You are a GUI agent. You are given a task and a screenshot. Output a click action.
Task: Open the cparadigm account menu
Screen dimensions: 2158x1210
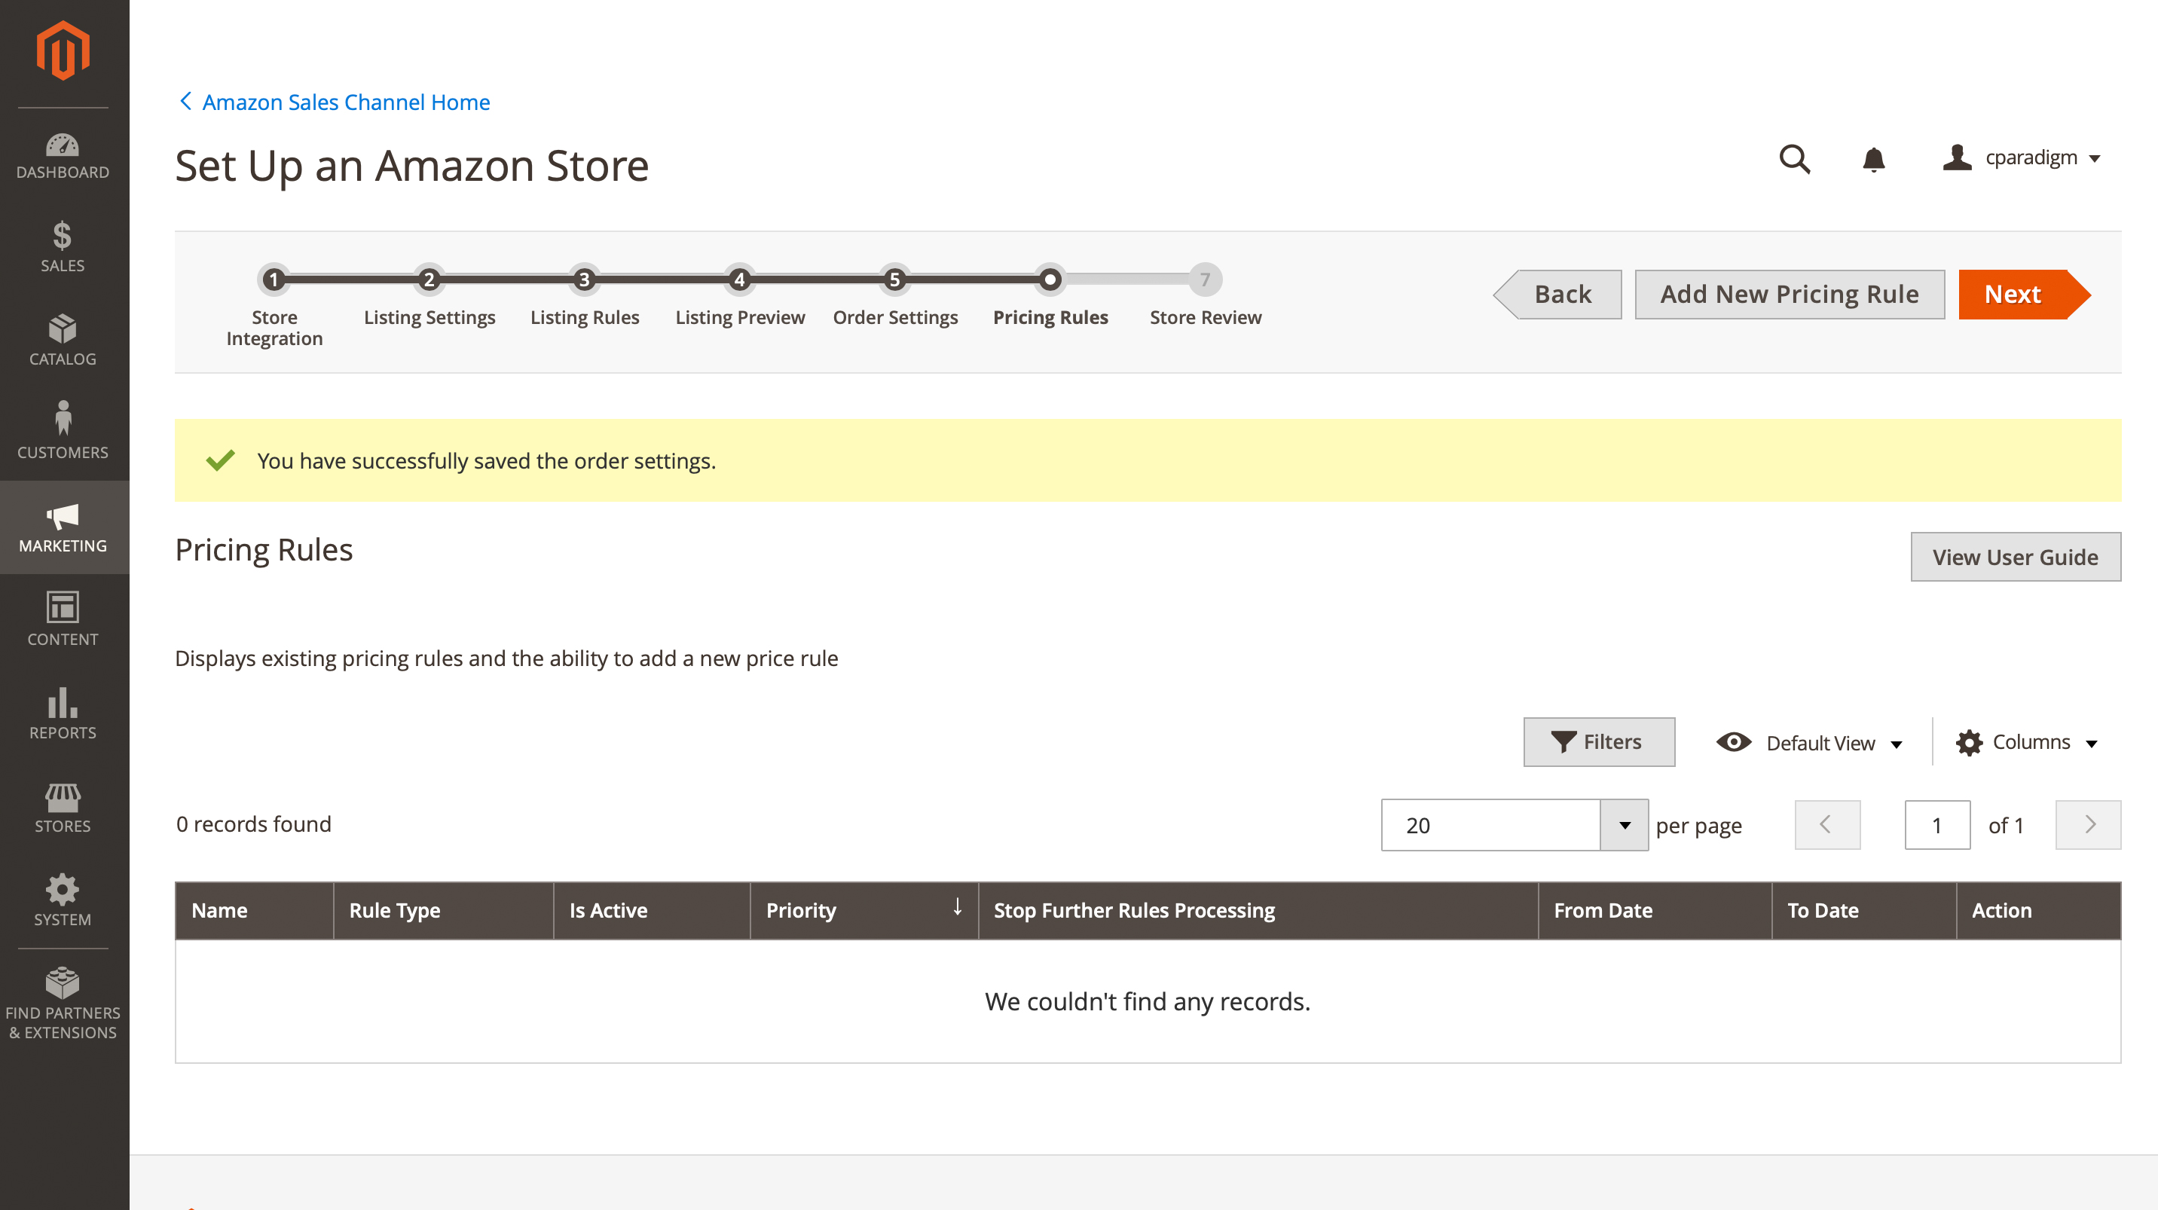(x=2021, y=157)
